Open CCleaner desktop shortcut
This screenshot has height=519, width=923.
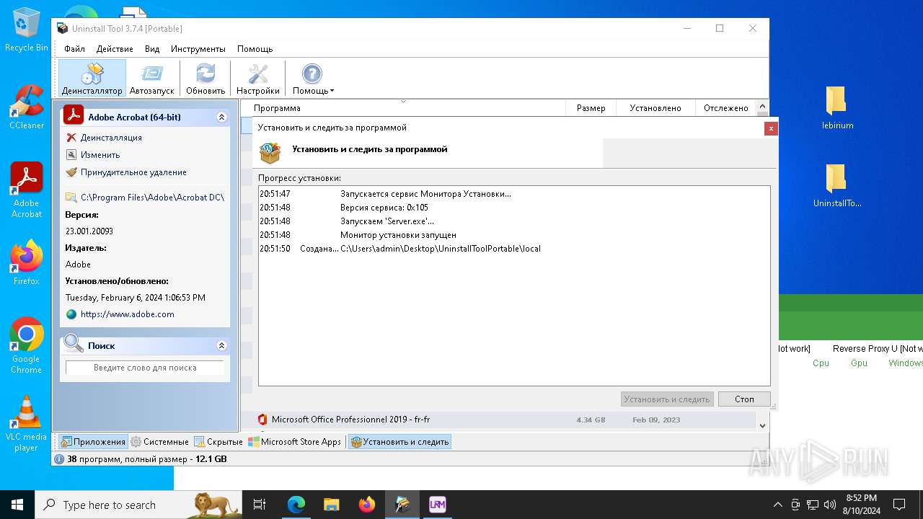(x=26, y=107)
